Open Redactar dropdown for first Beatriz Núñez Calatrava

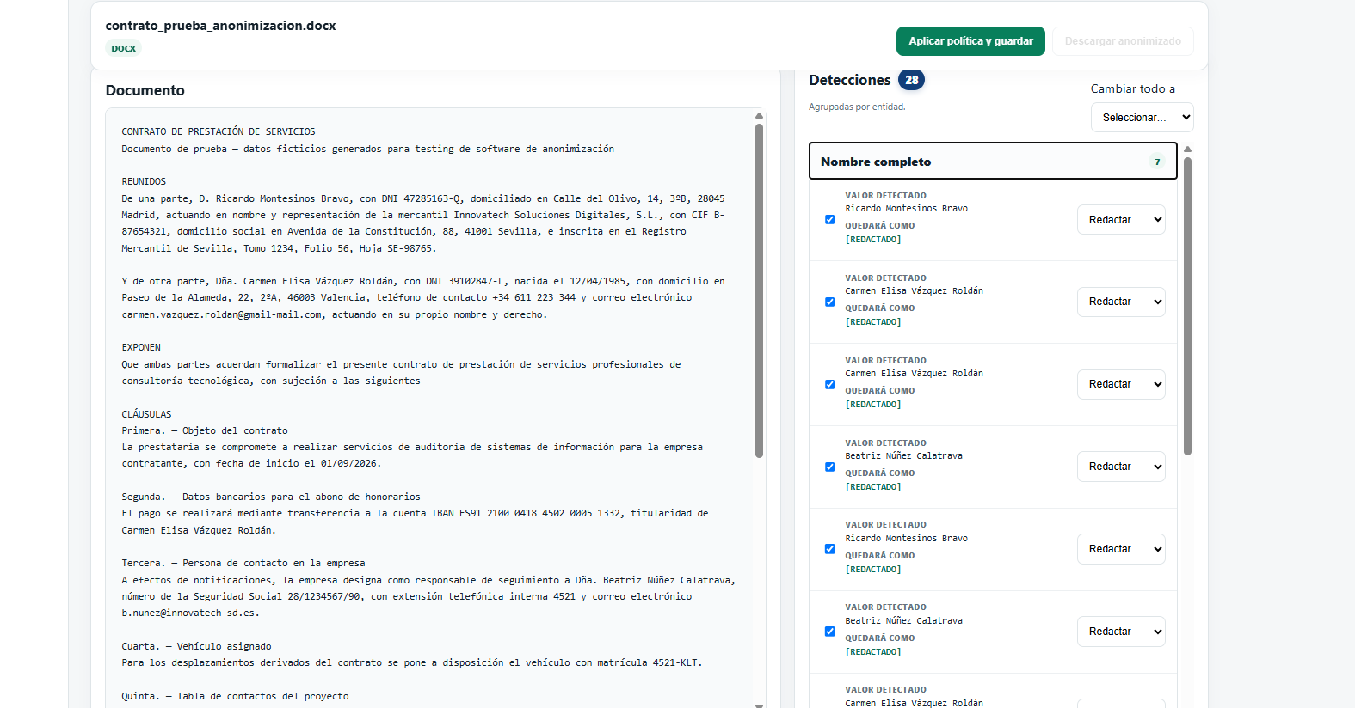click(x=1121, y=467)
